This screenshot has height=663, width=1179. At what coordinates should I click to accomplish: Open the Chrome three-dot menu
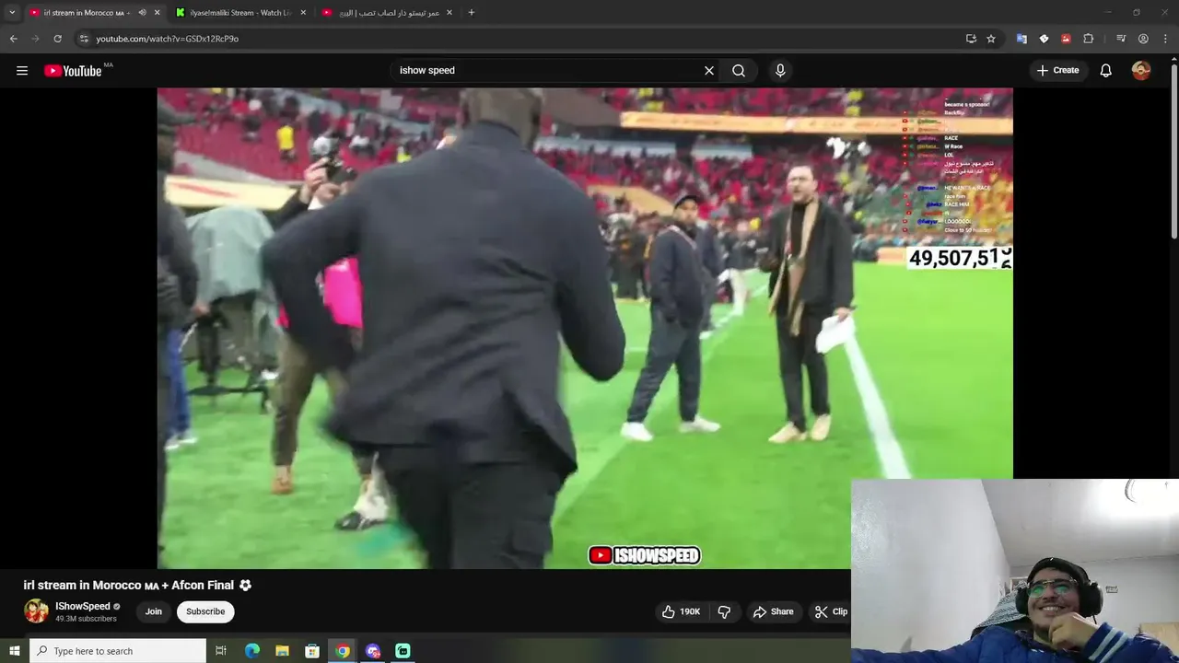click(1166, 39)
